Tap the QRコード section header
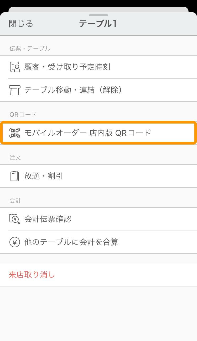This screenshot has height=341, width=197. tap(23, 114)
